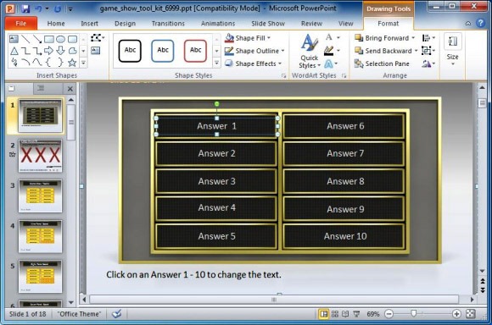Open the File tab
Viewport: 492px width, 325px height.
tap(21, 23)
